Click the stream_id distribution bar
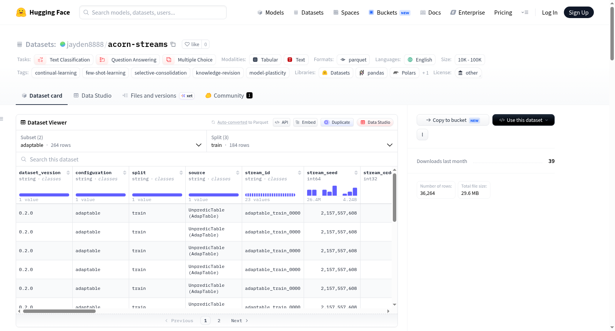Viewport: 615px width, 331px height. point(270,195)
